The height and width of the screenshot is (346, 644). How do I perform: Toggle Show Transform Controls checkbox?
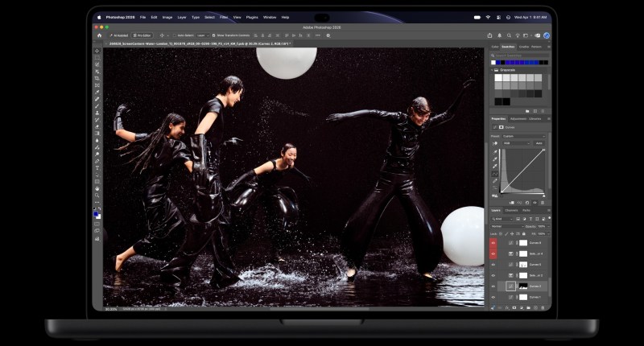pyautogui.click(x=213, y=35)
